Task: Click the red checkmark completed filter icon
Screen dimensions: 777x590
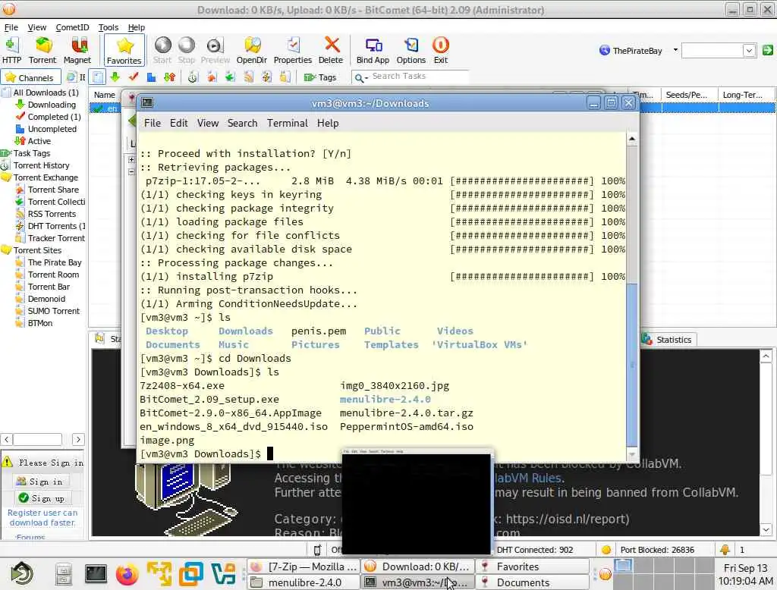Action: (134, 77)
